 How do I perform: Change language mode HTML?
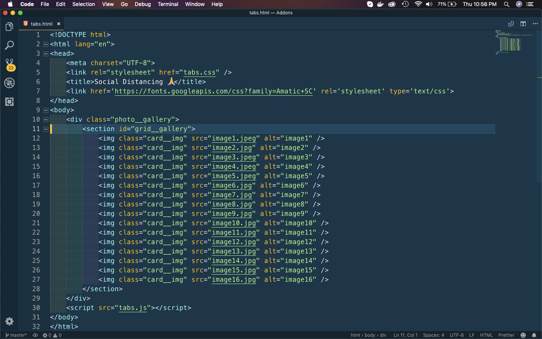(x=486, y=335)
